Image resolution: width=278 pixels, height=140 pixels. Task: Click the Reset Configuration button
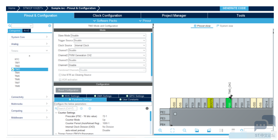click(x=68, y=90)
